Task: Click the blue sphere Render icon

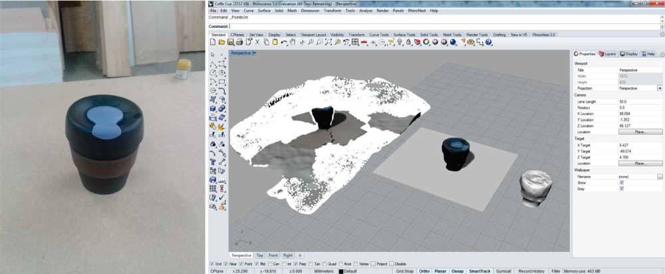Action: [452, 43]
